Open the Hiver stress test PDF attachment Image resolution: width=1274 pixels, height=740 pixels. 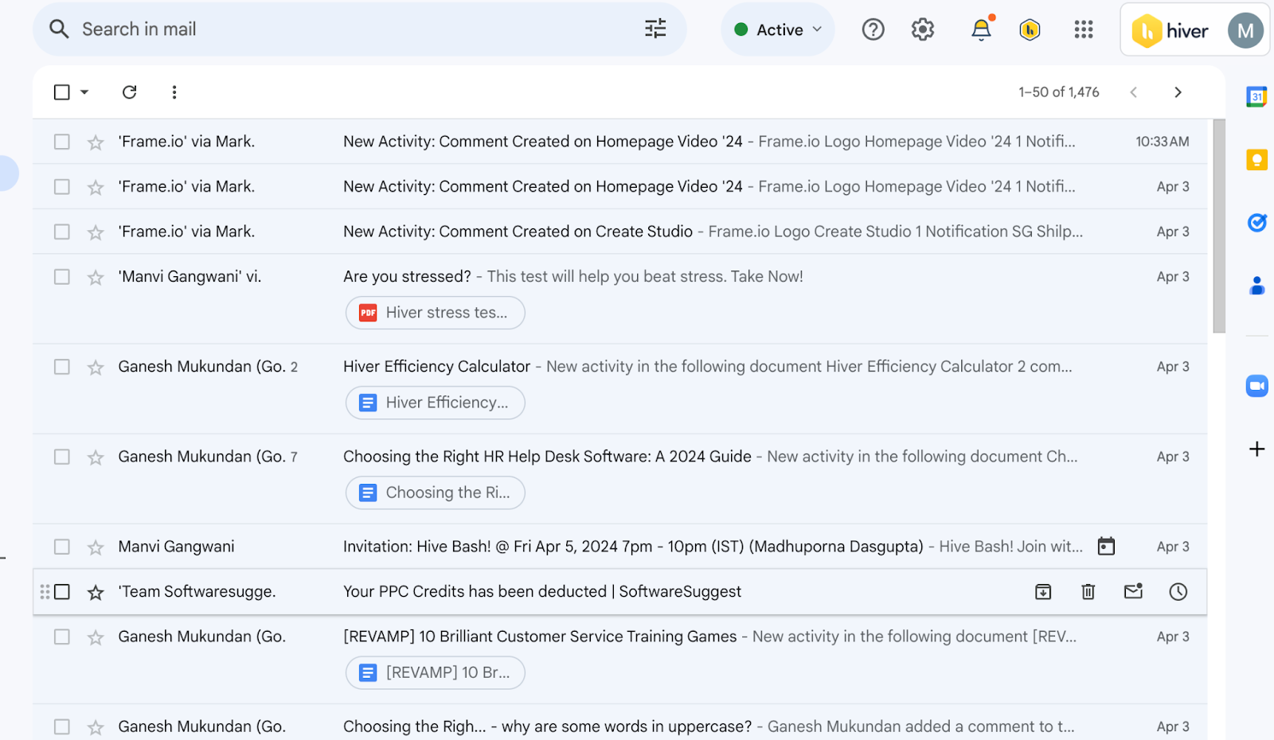coord(435,313)
